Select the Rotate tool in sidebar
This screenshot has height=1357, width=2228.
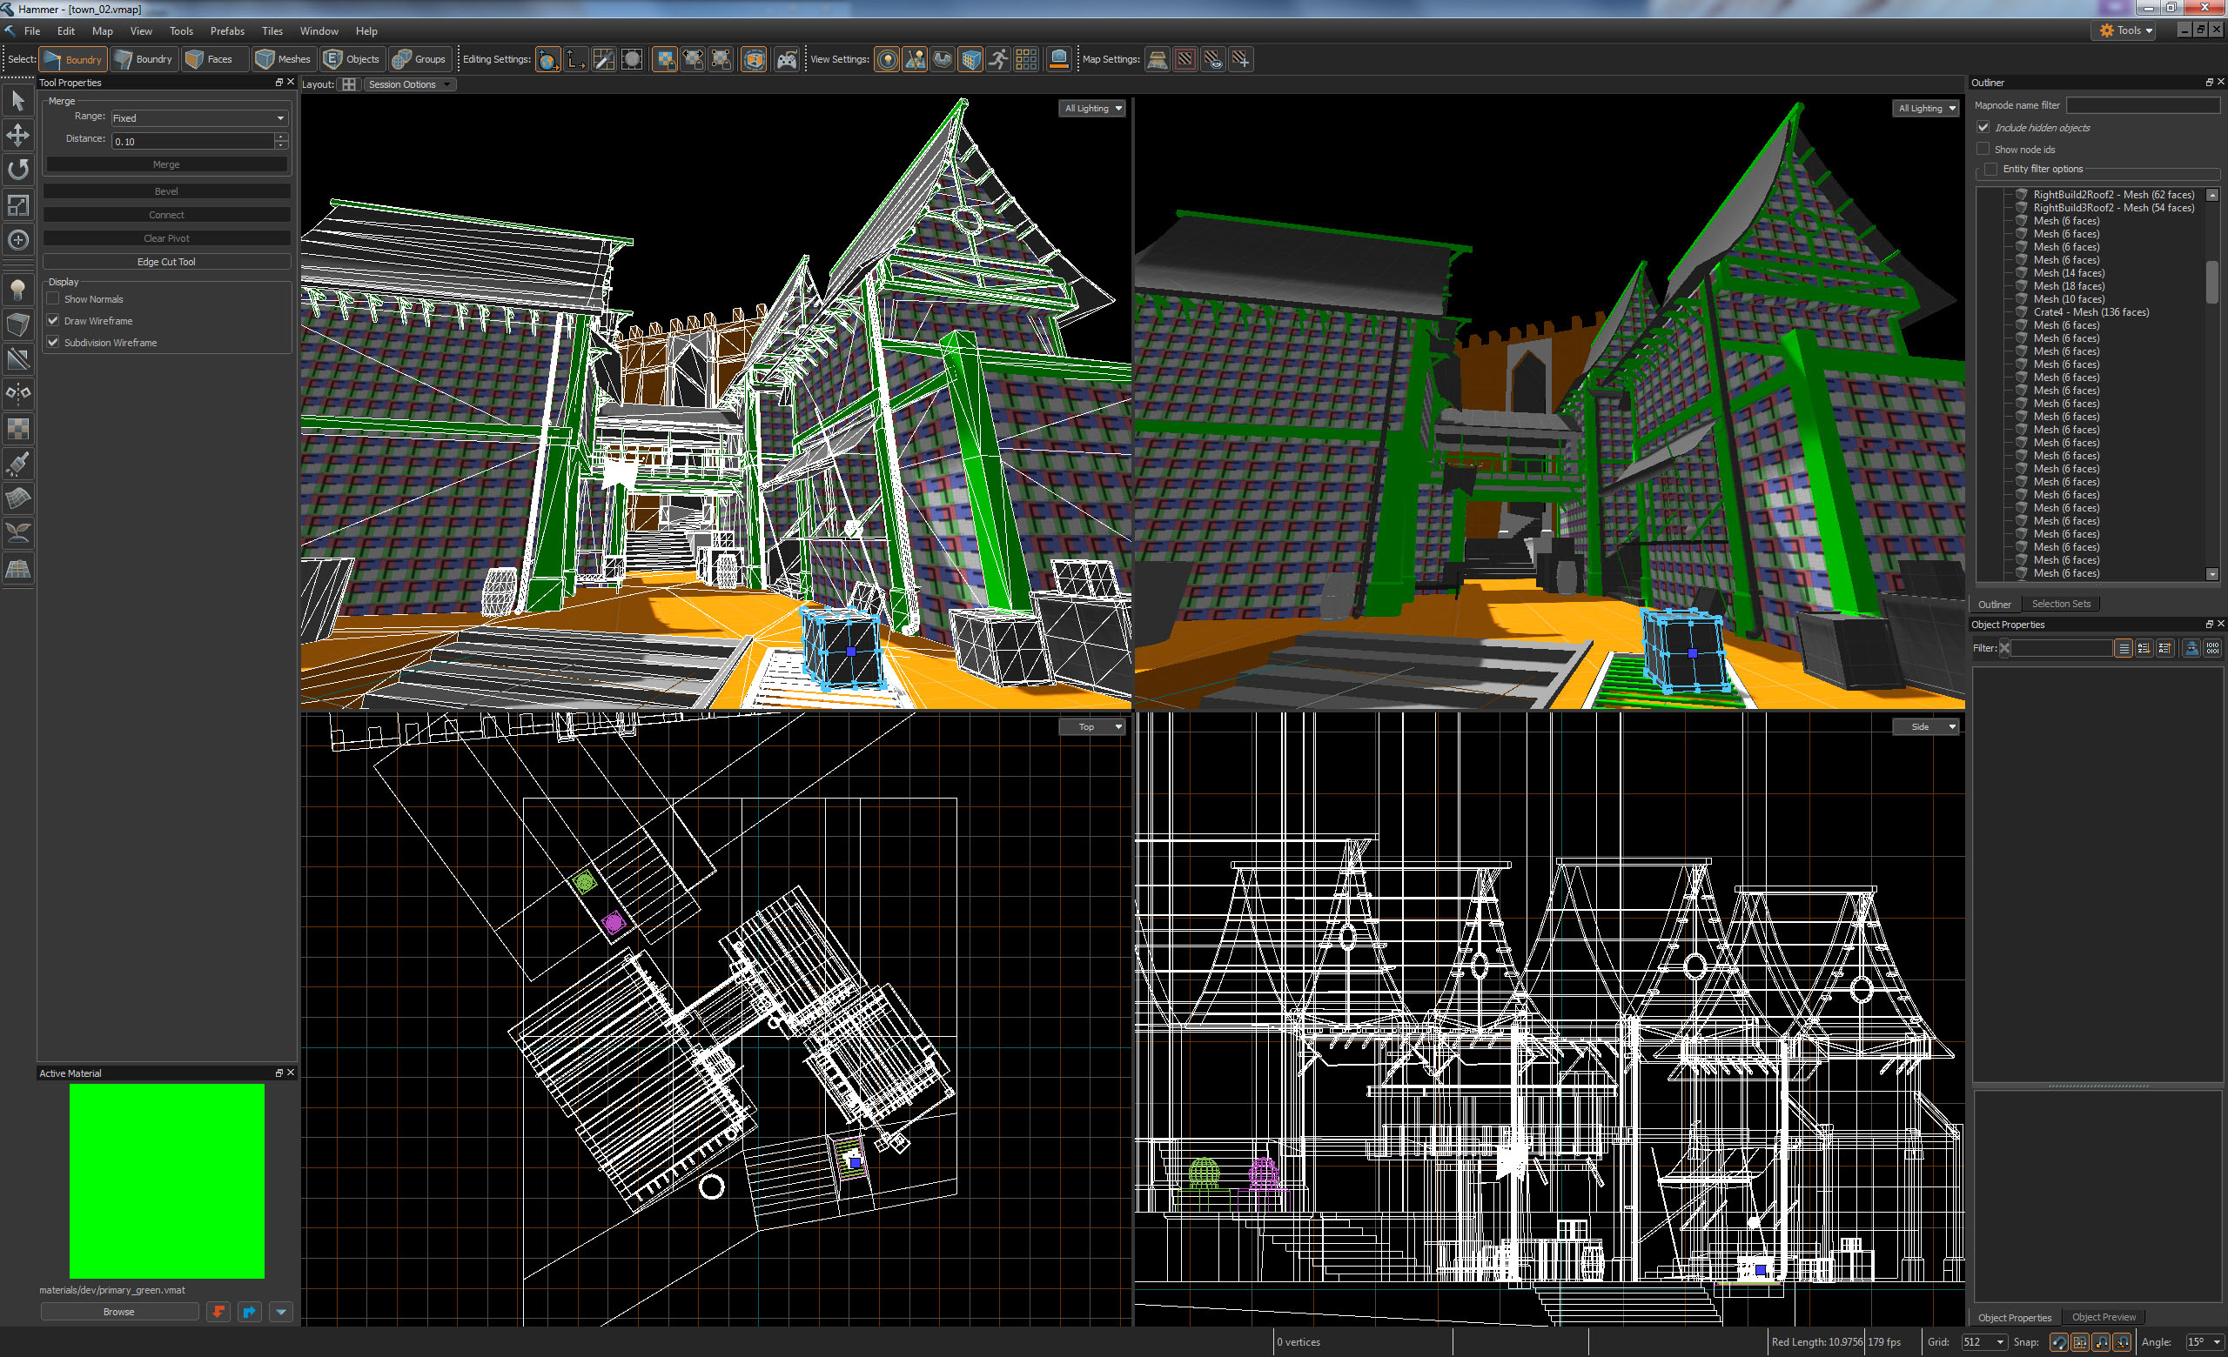18,170
